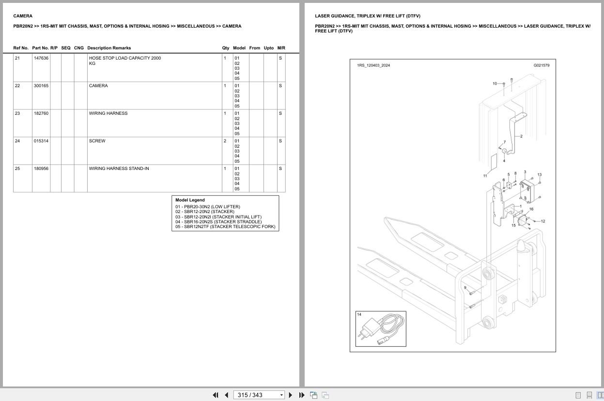The height and width of the screenshot is (401, 604).
Task: Click Ref No. 21 cell
Action: tap(23, 67)
